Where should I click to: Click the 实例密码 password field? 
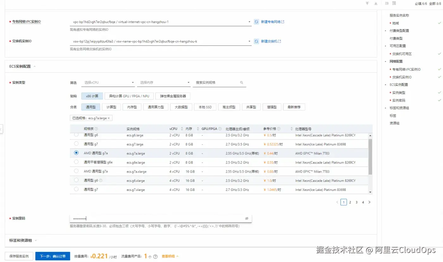(x=161, y=218)
